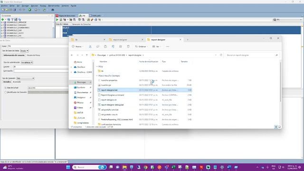Open the Archivo menu in SQL Developer
The width and height of the screenshot is (304, 171).
coord(4,6)
